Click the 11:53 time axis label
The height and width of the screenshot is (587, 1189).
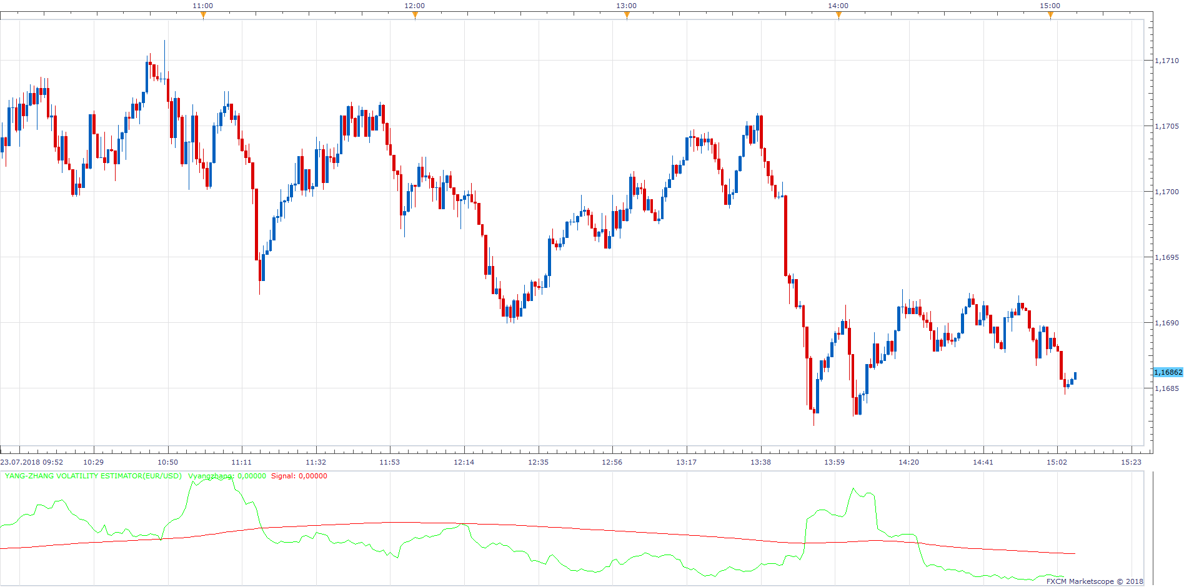pyautogui.click(x=390, y=462)
